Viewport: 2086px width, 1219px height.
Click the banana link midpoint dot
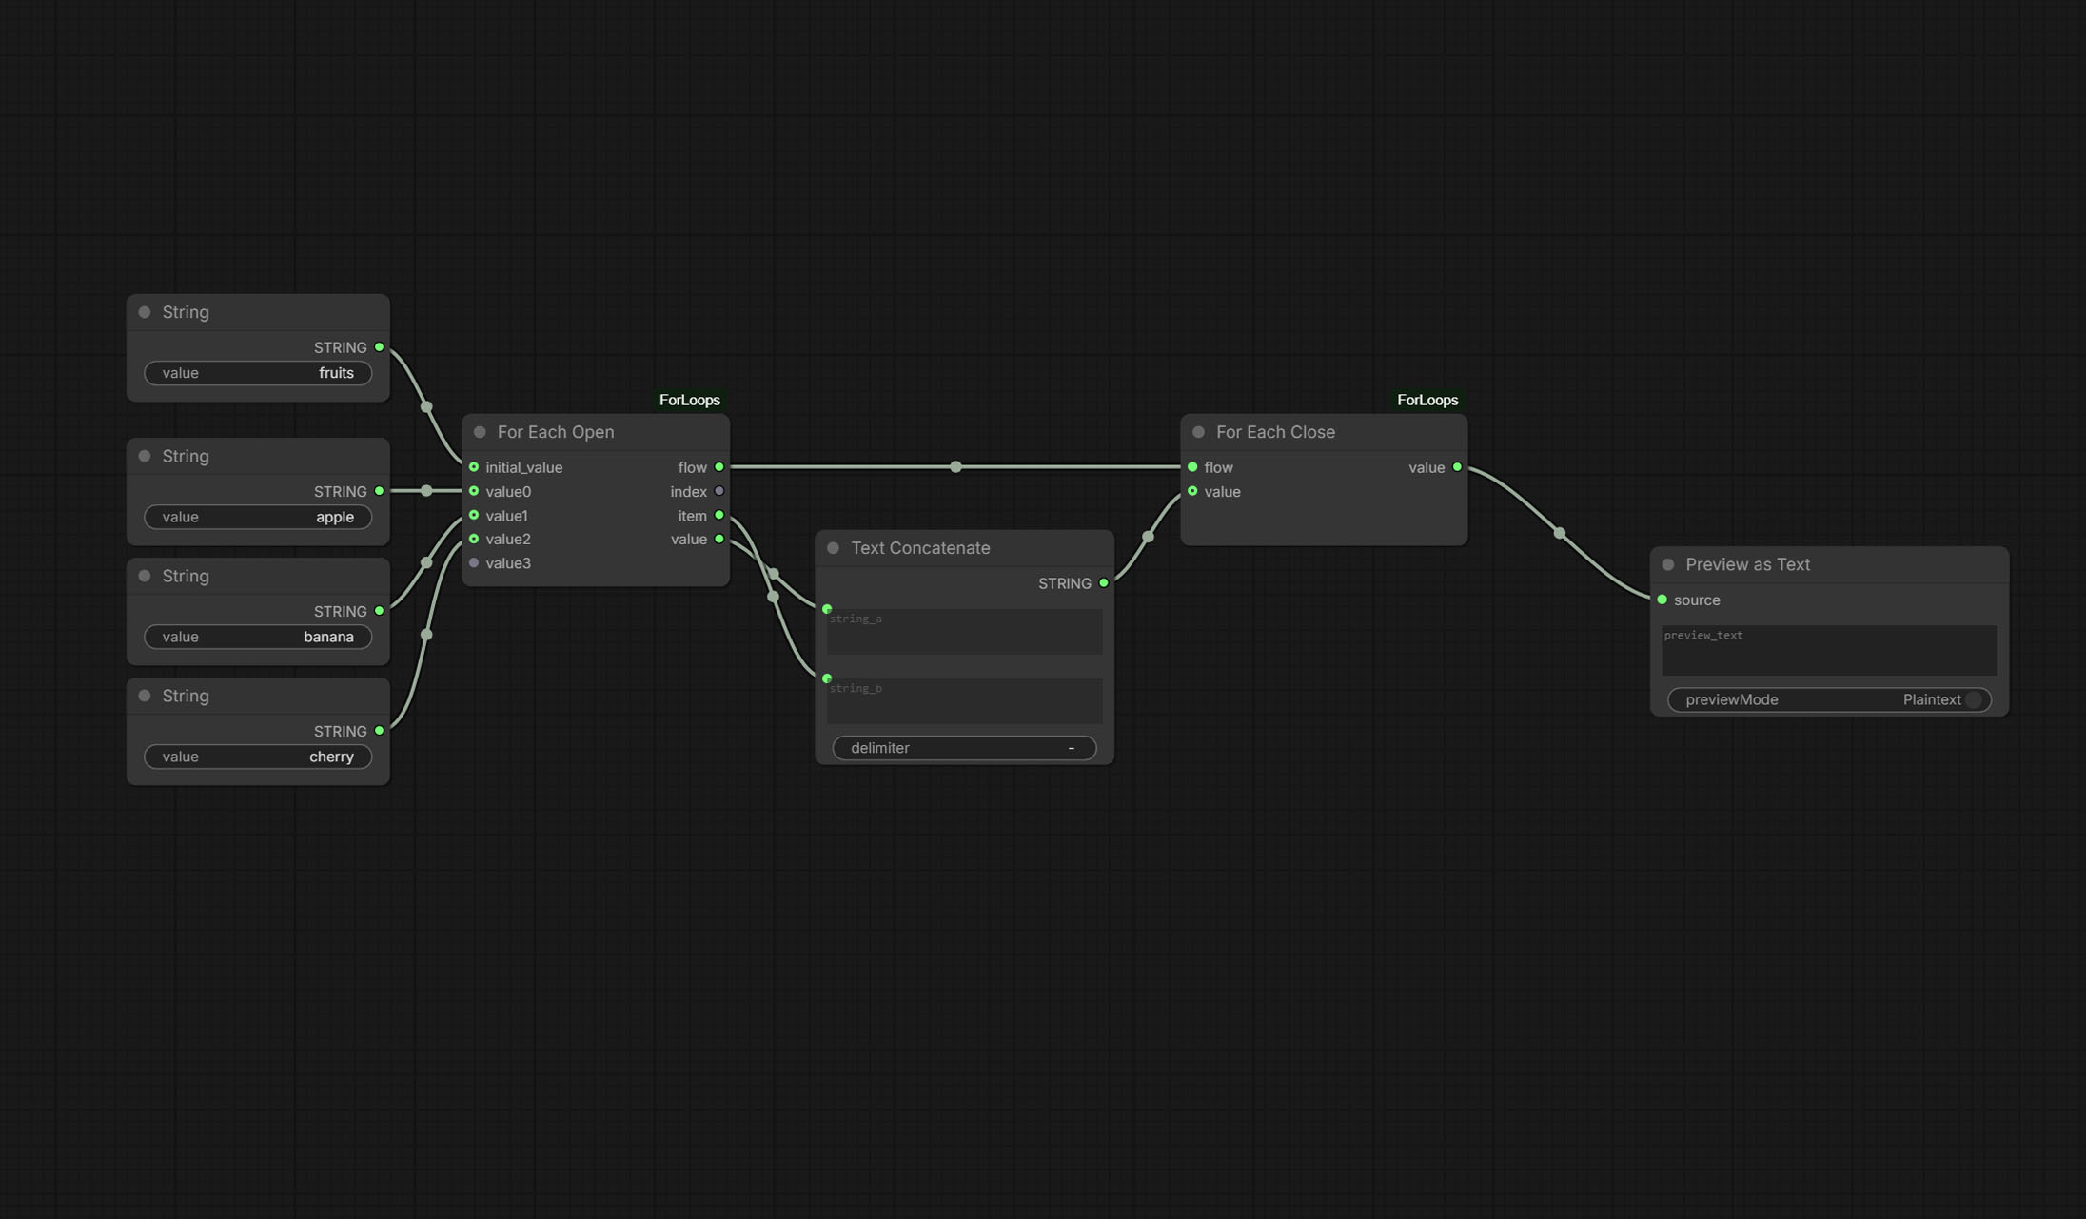[426, 563]
